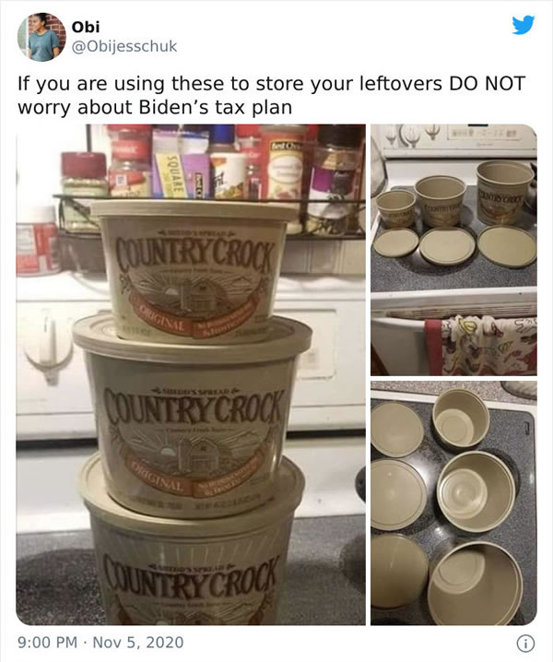Viewport: 553px width, 662px height.
Task: Select the tweet text about Biden's tax plan
Action: click(x=271, y=95)
